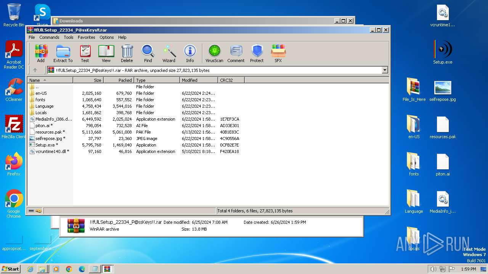Click the Extract To toolbar icon
This screenshot has height=274, width=488.
point(63,54)
